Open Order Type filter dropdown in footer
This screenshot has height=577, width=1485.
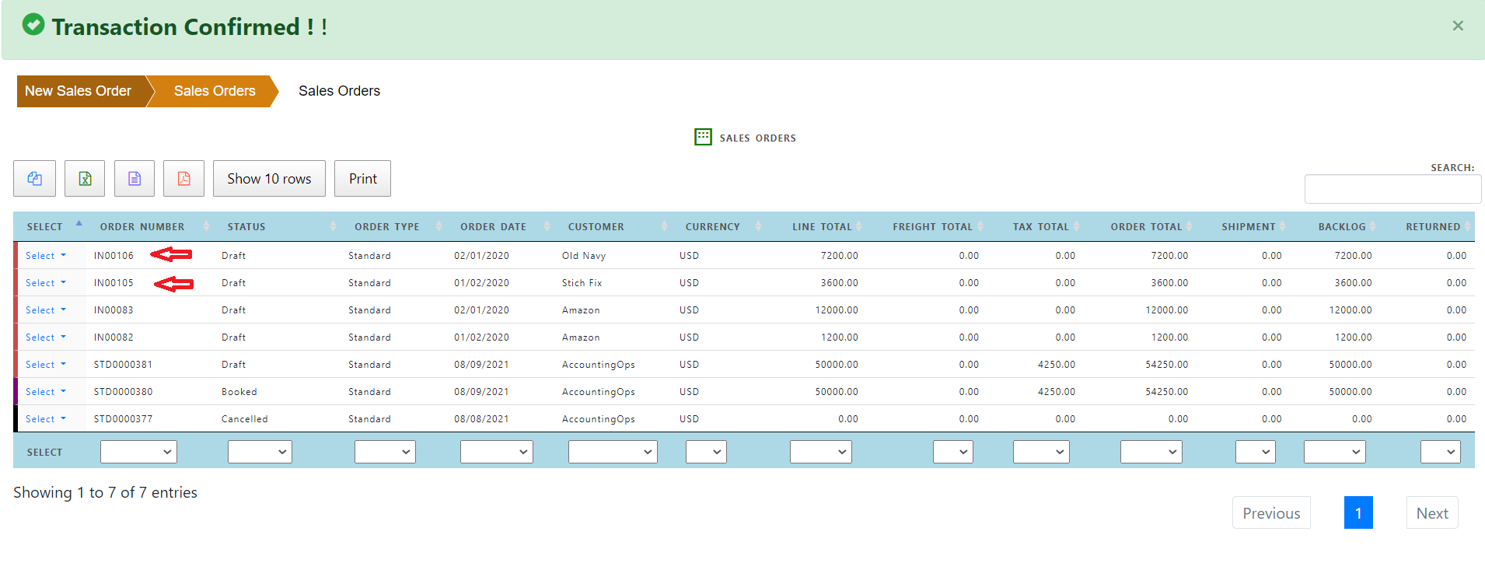[x=385, y=452]
